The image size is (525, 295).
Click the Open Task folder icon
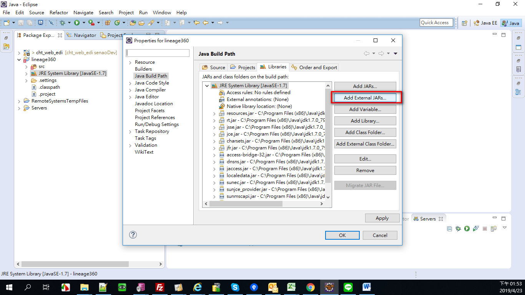click(141, 23)
